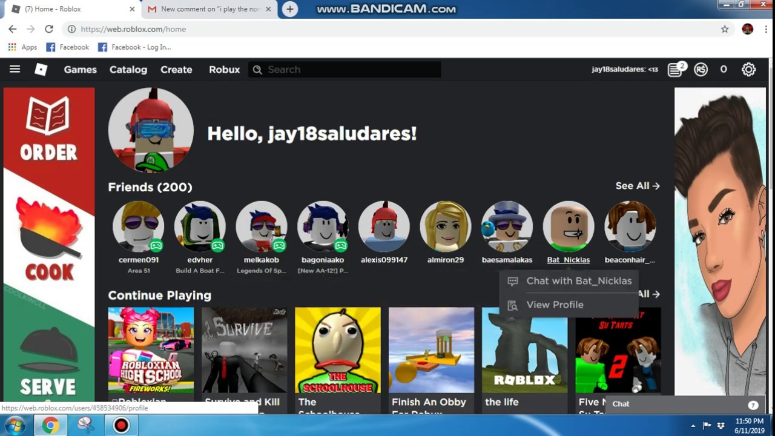Open the hamburger navigation menu
Screen dimensions: 775x436
pyautogui.click(x=15, y=69)
